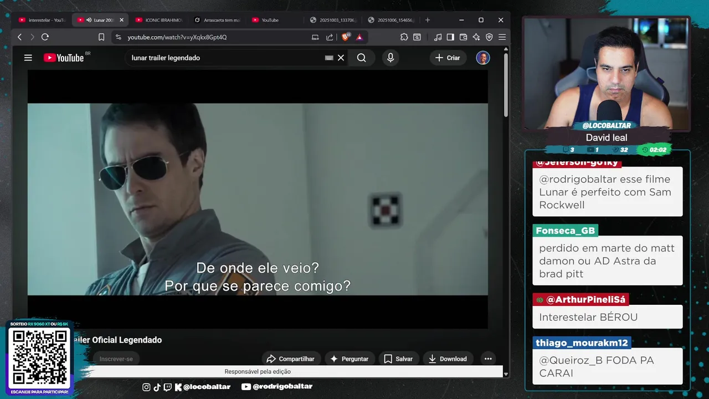Click the 'Trailer Oficial Legendado' video title
Screen dimensions: 709x399
point(117,340)
